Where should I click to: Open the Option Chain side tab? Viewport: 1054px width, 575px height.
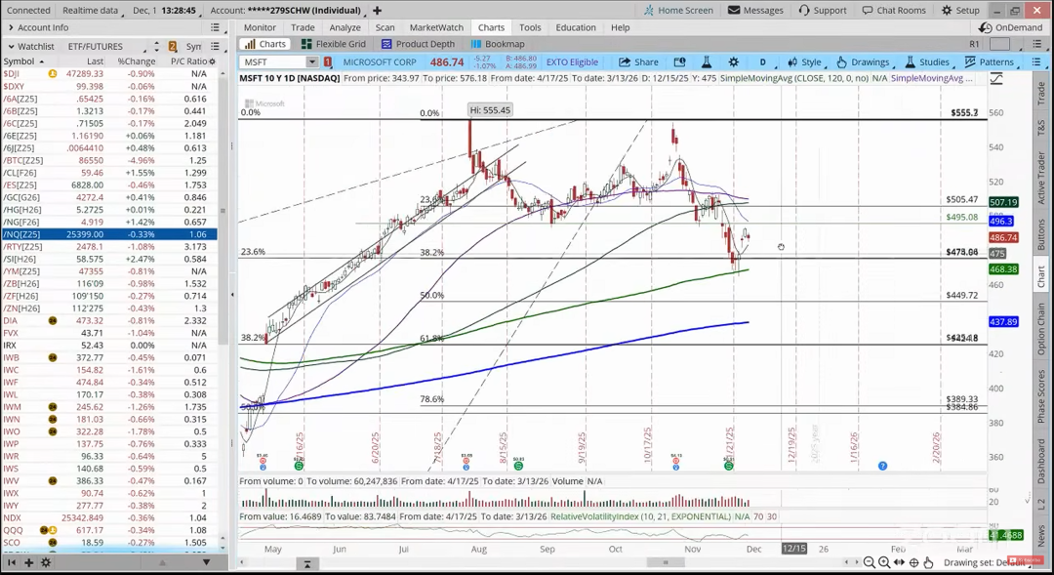pyautogui.click(x=1040, y=329)
